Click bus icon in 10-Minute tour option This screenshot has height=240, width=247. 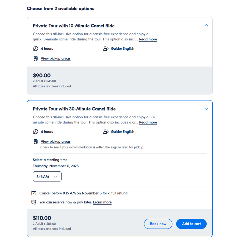[x=35, y=59]
